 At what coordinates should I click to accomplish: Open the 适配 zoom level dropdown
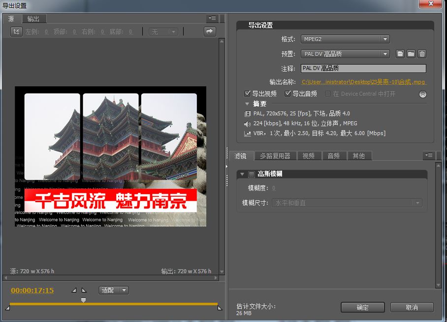(x=114, y=290)
